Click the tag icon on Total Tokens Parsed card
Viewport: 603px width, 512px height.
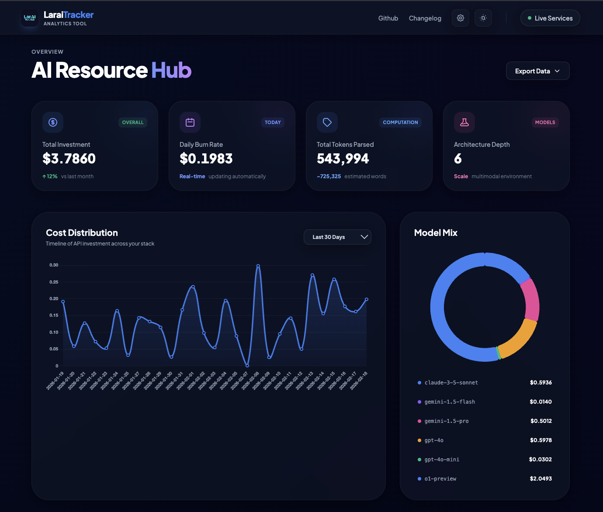tap(327, 122)
